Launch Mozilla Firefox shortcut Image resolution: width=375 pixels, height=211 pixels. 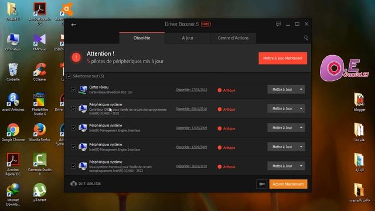coord(40,132)
